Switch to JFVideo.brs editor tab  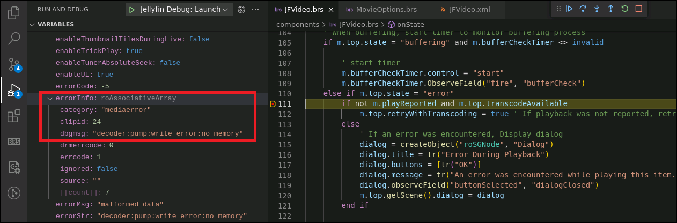point(302,10)
